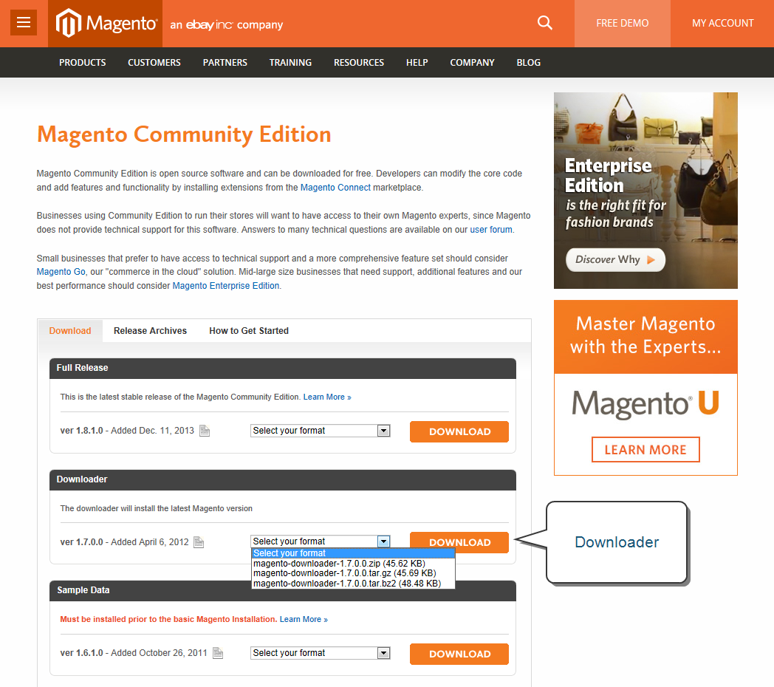Open release notes icon for ver 1.7.0.0
774x687 pixels.
tap(199, 542)
